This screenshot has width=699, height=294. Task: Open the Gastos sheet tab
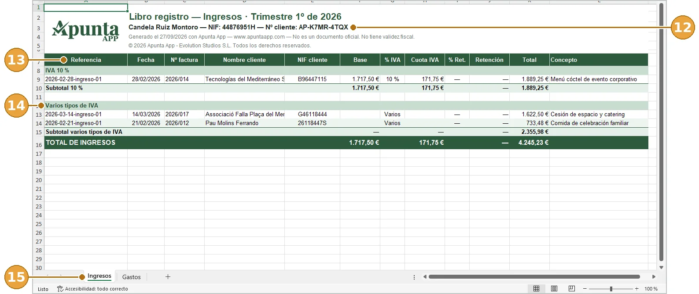pyautogui.click(x=132, y=277)
